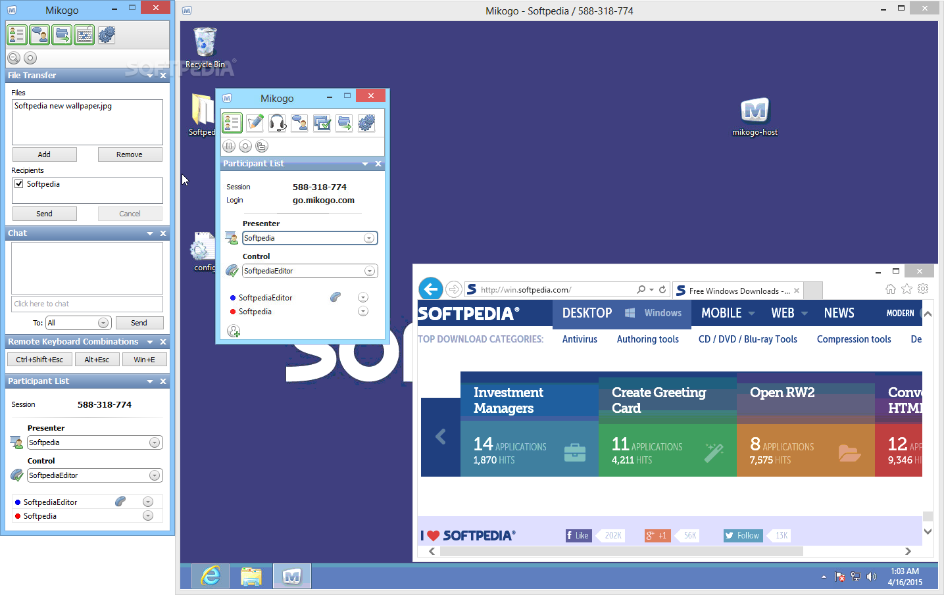Click the Add button under Files
The height and width of the screenshot is (595, 944).
pos(44,155)
